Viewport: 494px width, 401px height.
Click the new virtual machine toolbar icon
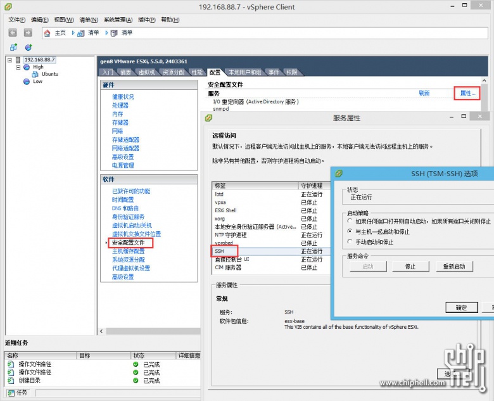13,48
